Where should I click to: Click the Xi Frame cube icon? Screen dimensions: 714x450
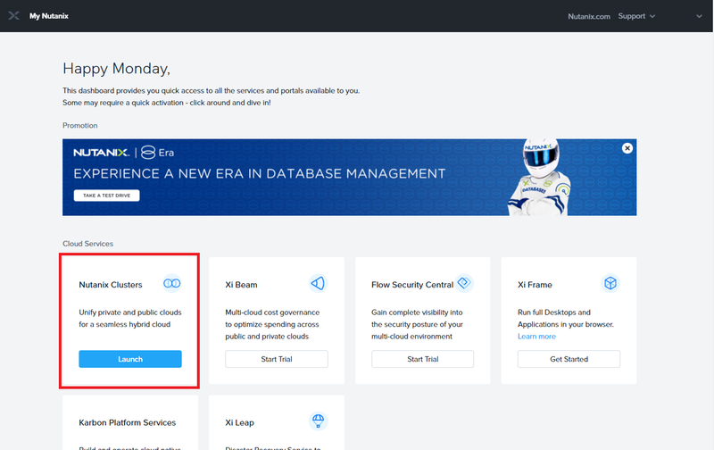tap(610, 283)
